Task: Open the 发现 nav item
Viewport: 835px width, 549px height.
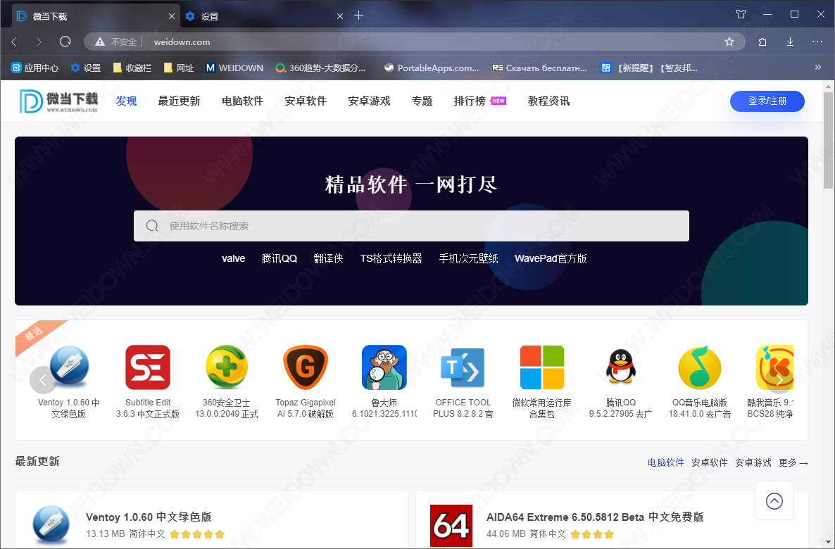Action: [126, 101]
